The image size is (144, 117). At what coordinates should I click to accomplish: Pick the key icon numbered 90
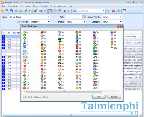(94, 76)
